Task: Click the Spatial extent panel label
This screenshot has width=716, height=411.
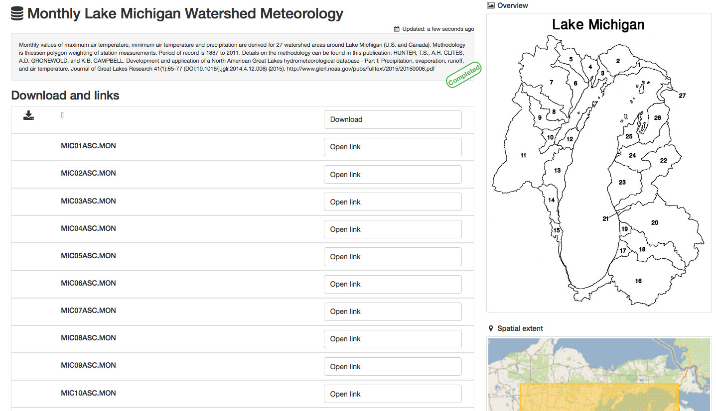Action: click(520, 328)
